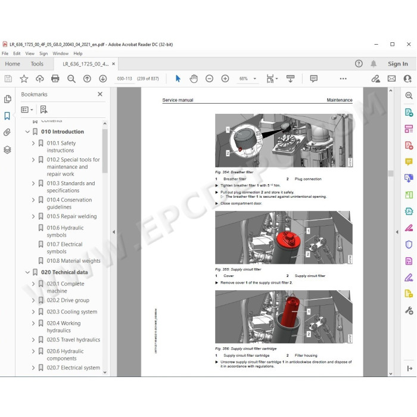Expand 010.5 Repair welding bookmark
Screen dimensions: 417x417
[x=33, y=216]
